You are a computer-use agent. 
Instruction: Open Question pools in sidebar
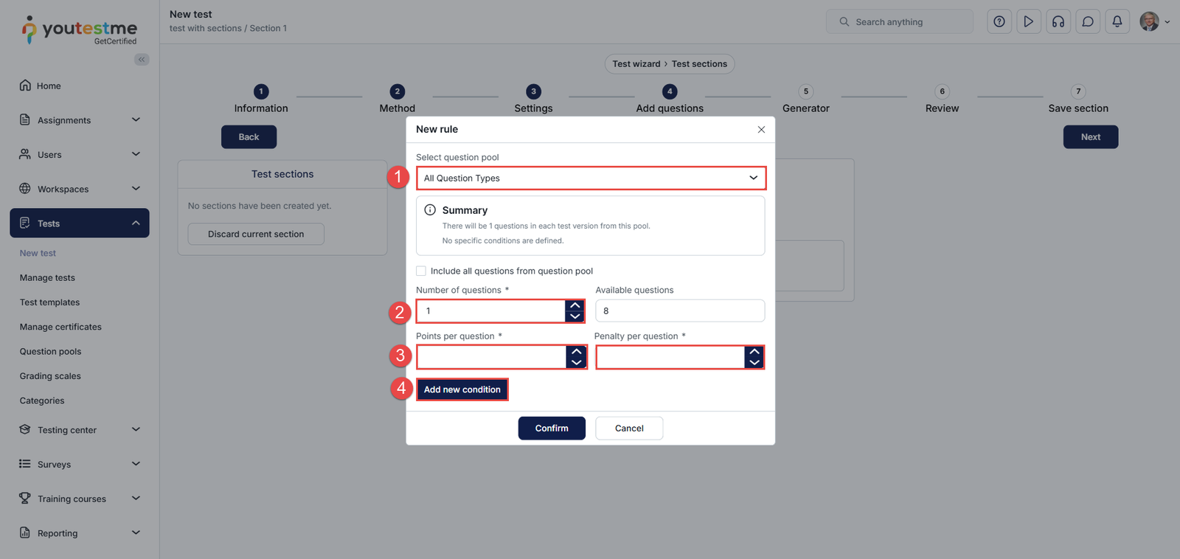50,352
